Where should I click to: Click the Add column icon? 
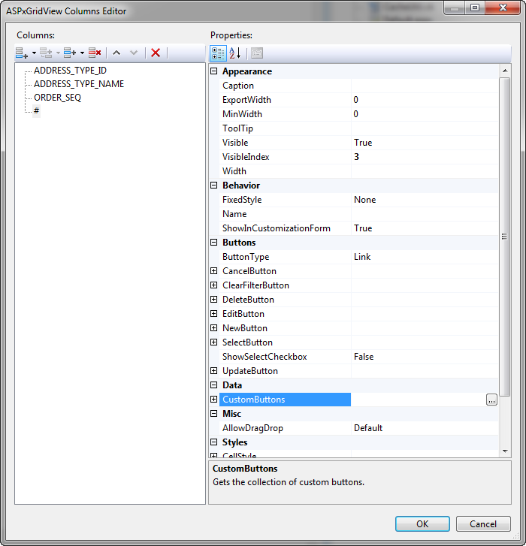[21, 53]
